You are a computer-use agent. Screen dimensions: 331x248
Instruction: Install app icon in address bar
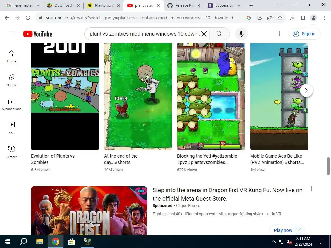point(259,18)
